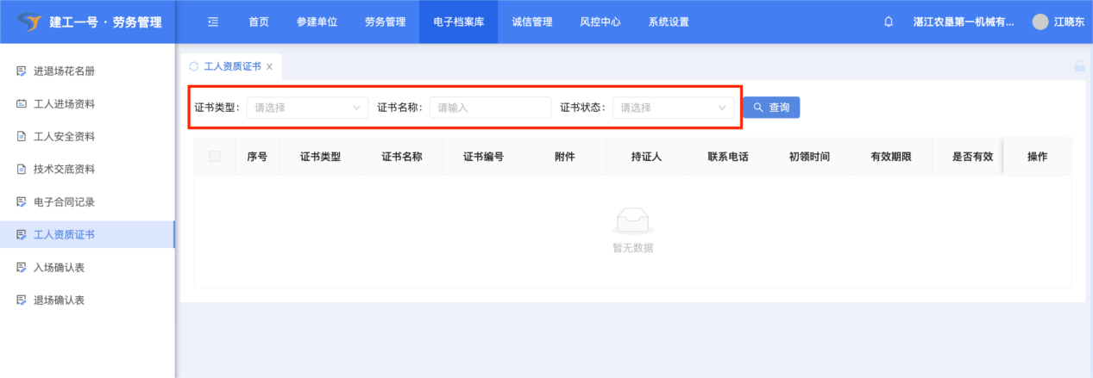Screen dimensions: 1093x378
Task: Open the 风控中心 top menu item
Action: point(600,22)
